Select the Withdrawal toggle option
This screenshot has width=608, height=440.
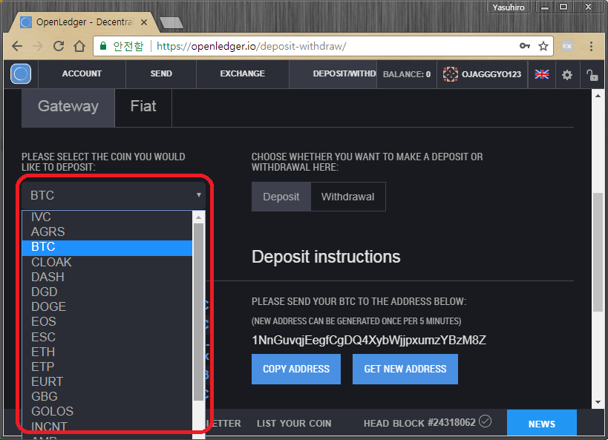pyautogui.click(x=348, y=197)
